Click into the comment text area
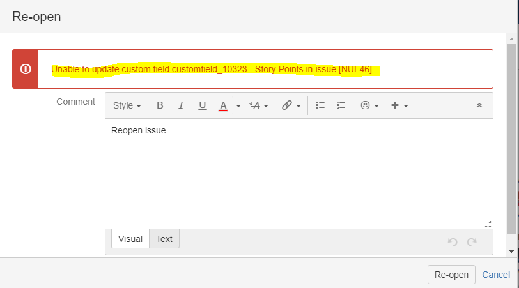The height and width of the screenshot is (288, 519). 299,174
